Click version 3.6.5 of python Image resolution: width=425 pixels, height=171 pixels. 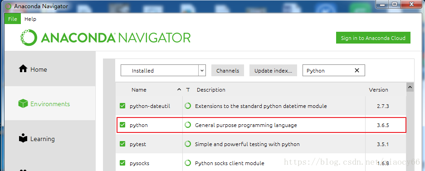point(383,125)
